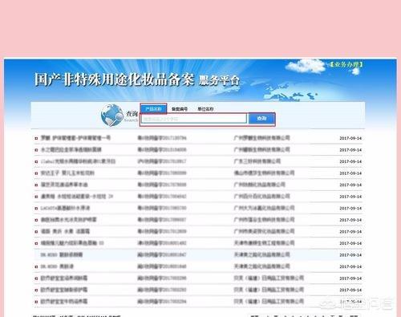Click the 2017-09-14 date on the 罗丽 row
The image size is (401, 317).
tap(350, 138)
